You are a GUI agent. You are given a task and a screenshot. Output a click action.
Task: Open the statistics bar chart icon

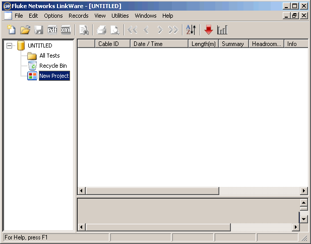coord(222,30)
